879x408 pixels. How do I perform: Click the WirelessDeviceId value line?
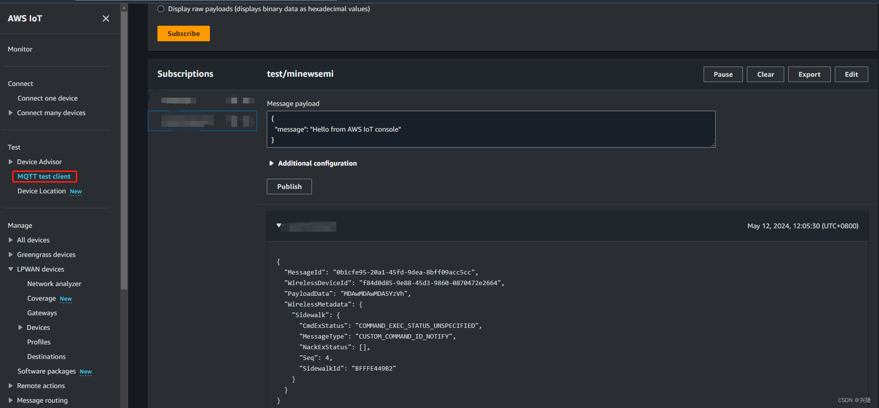click(x=394, y=283)
